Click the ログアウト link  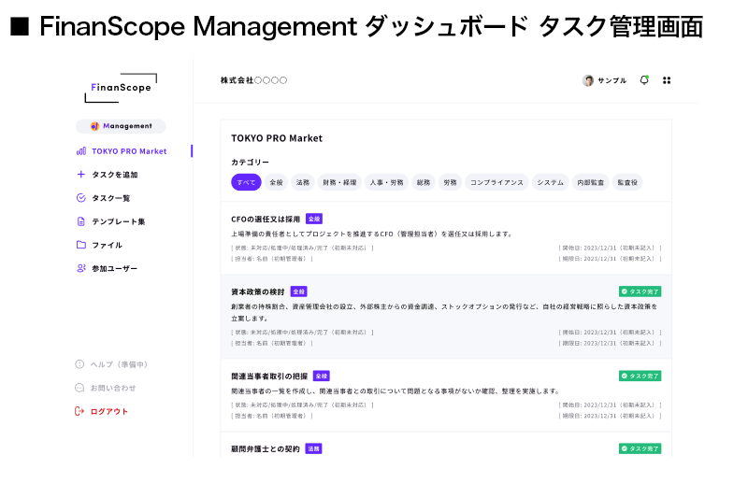(109, 411)
